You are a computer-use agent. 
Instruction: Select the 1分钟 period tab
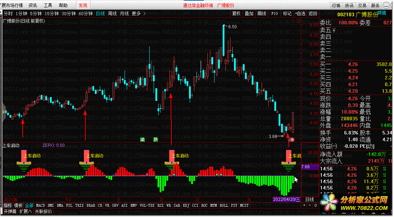click(21, 13)
